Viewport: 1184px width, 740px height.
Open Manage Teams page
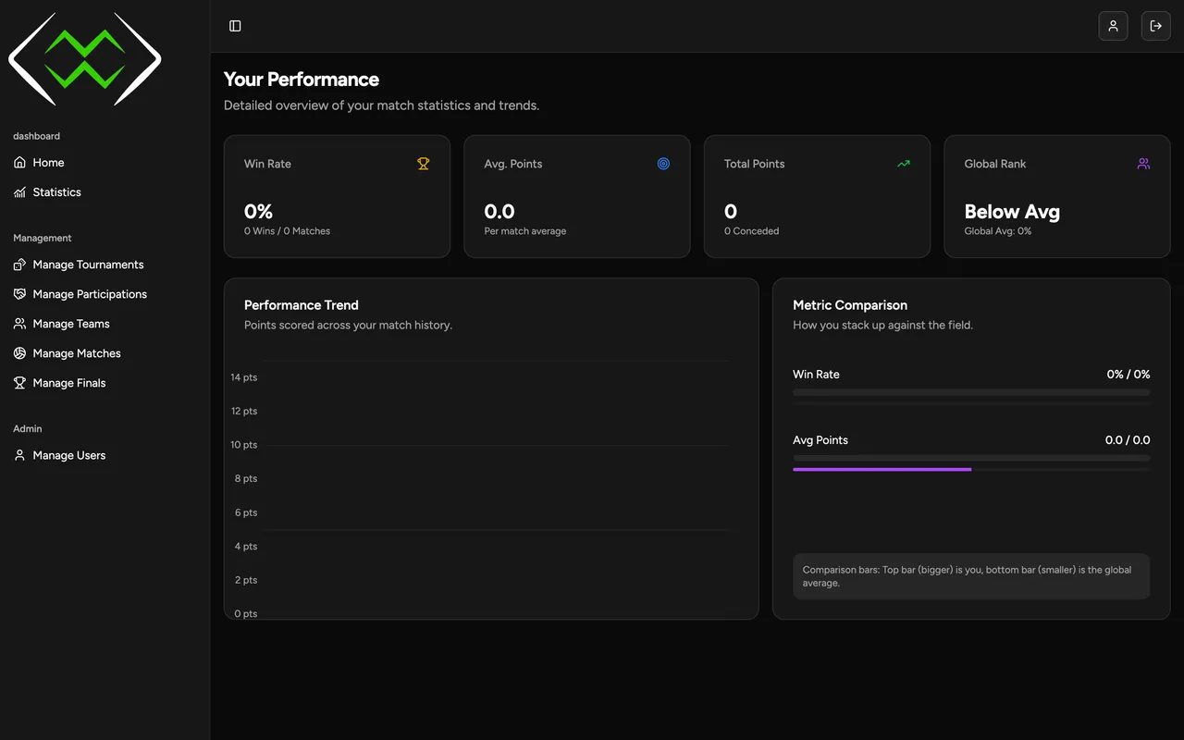(x=105, y=324)
